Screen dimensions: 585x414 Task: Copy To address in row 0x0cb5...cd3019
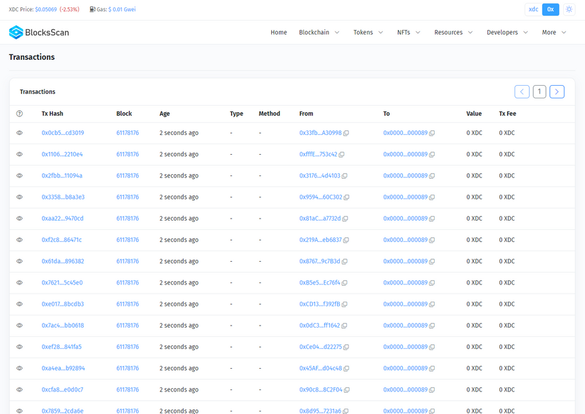coord(431,133)
